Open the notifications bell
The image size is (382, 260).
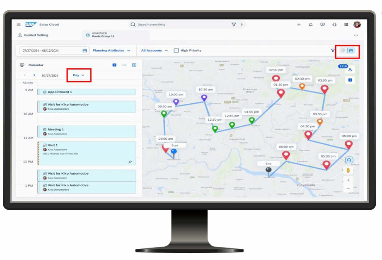pos(311,24)
